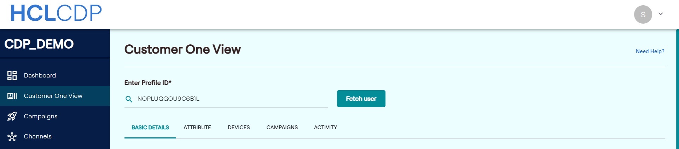
Task: Switch to the Attribute tab
Action: [x=197, y=128]
